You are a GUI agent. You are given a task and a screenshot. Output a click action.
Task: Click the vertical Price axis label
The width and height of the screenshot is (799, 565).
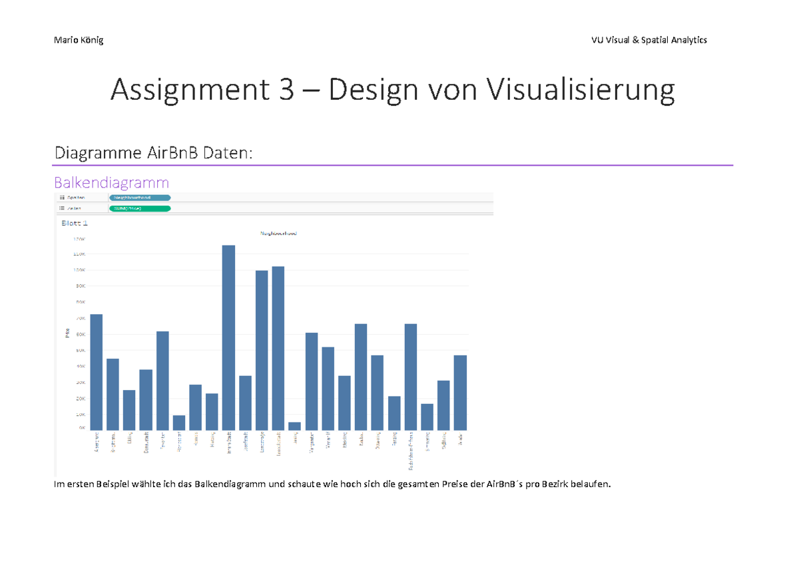(67, 333)
